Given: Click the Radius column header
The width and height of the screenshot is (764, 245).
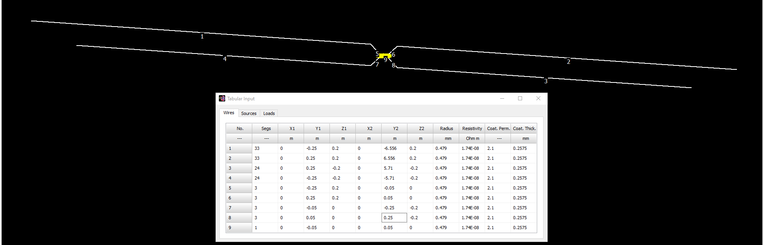Looking at the screenshot, I should pyautogui.click(x=446, y=128).
